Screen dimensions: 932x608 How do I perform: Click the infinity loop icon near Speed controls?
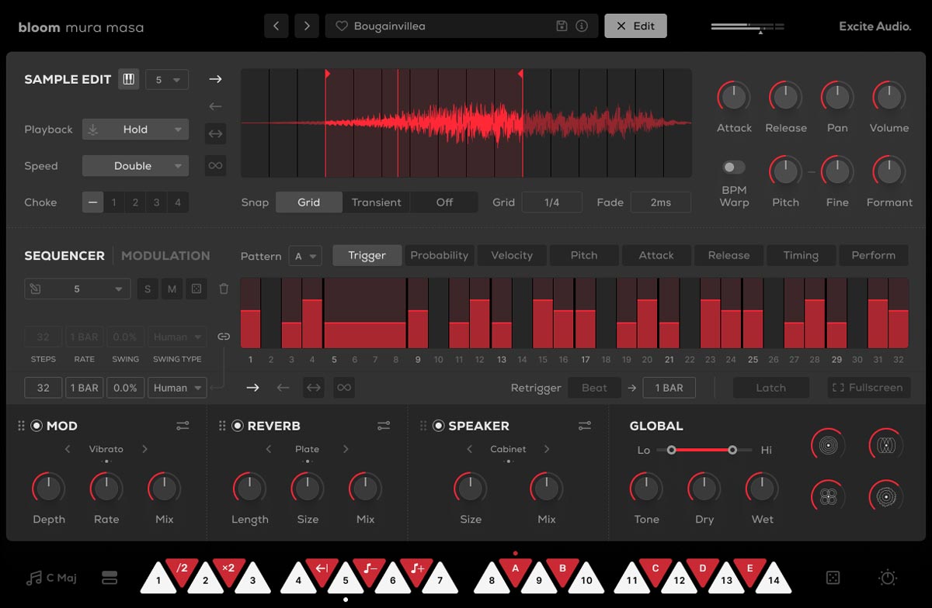[215, 165]
